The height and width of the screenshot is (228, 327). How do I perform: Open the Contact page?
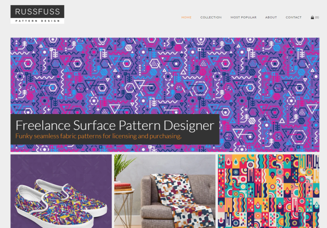point(293,17)
